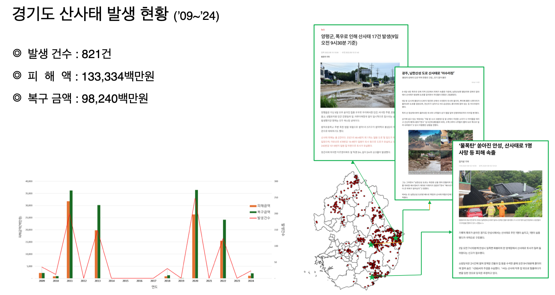Viewport: 555px width, 295px height.
Task: Click the slide title 경기도 산사태 발생 현황
Action: [91, 14]
